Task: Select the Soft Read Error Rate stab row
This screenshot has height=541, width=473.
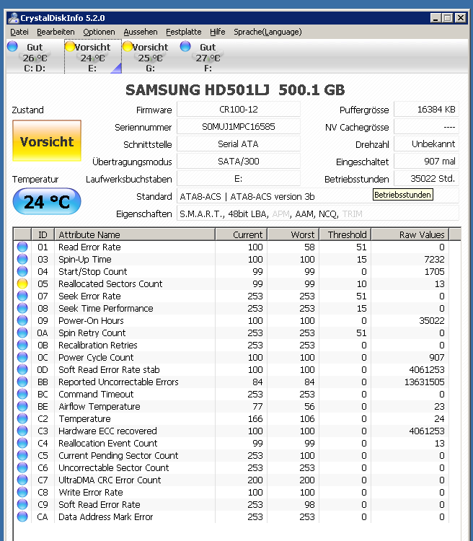Action: tap(231, 369)
